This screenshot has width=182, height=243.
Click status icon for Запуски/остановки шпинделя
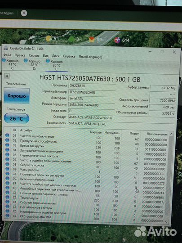pyautogui.click(x=7, y=150)
